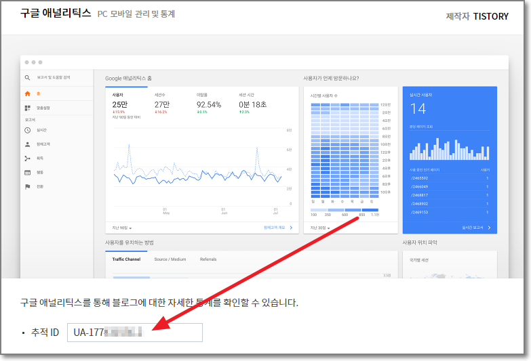Click the 사용자 위치 파악 heading
Viewport: 531px width, 361px height.
pyautogui.click(x=420, y=243)
